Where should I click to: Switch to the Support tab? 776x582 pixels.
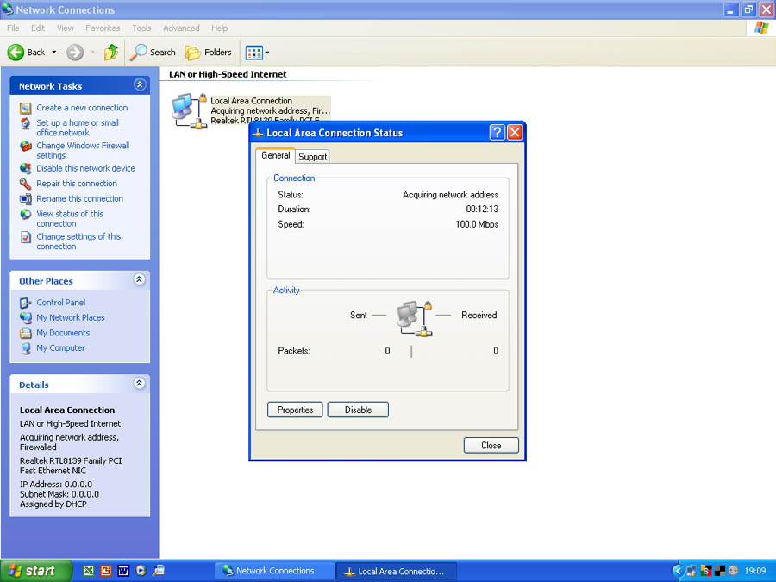pos(312,157)
